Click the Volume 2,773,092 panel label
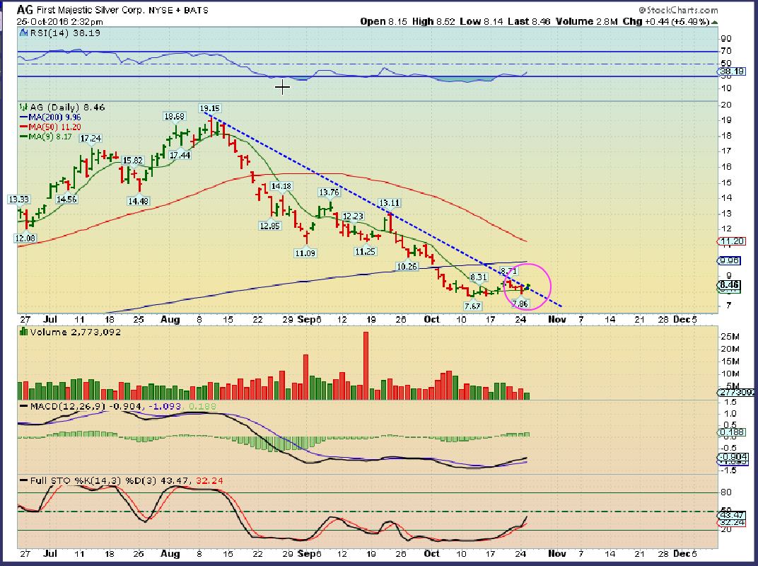Screen dimensions: 758x566 pyautogui.click(x=76, y=332)
